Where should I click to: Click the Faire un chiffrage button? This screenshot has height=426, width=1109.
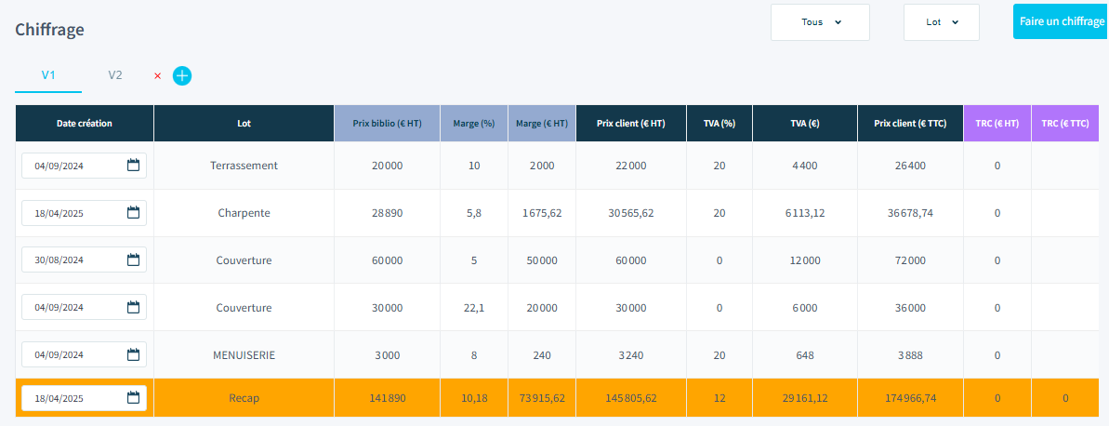coord(1061,20)
